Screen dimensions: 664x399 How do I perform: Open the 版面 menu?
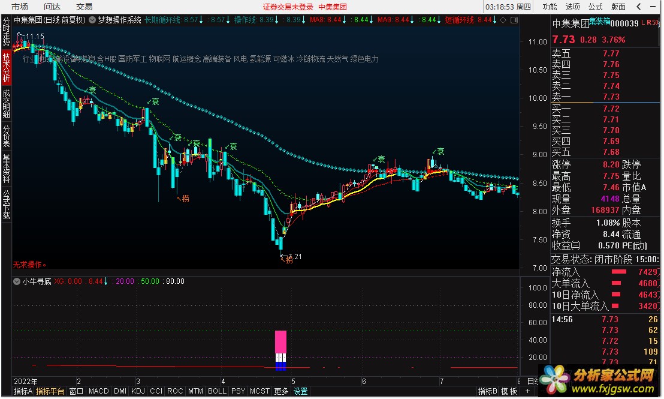[618, 7]
